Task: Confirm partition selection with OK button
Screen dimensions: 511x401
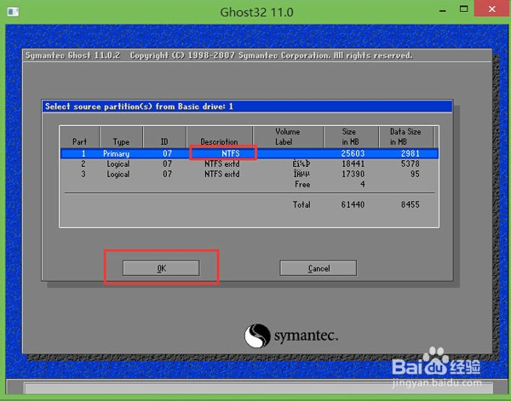Action: 161,268
